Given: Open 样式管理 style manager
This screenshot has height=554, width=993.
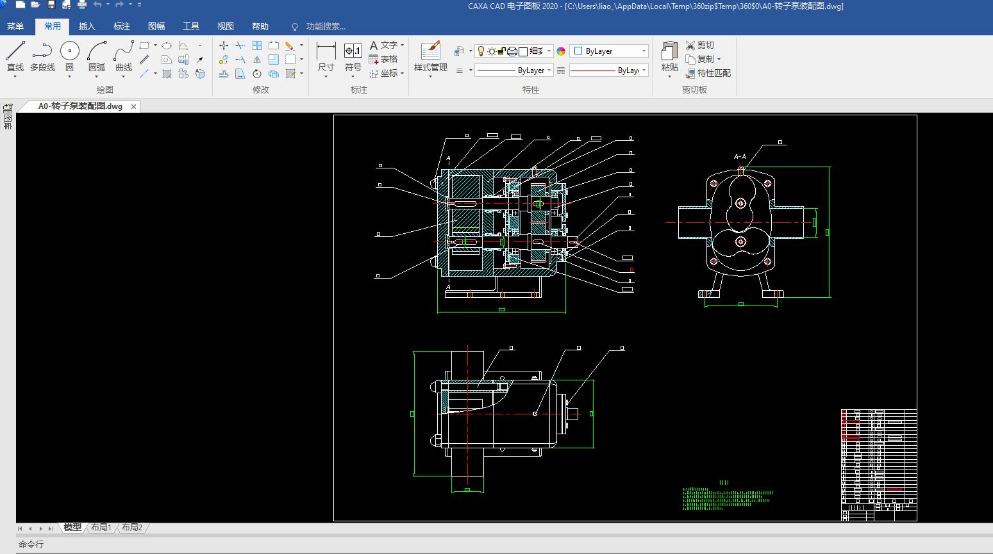Looking at the screenshot, I should (430, 51).
